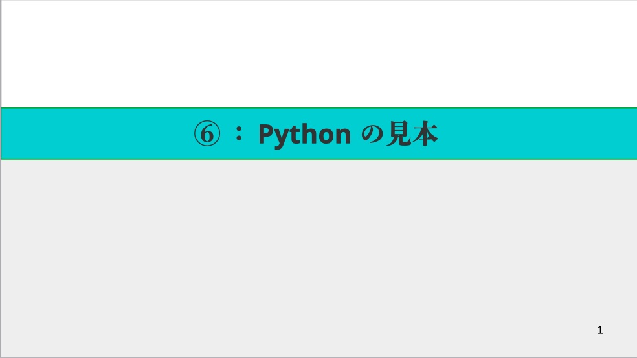Viewport: 637px width, 358px height.
Task: Click the letter "h" in Python
Action: tap(307, 134)
